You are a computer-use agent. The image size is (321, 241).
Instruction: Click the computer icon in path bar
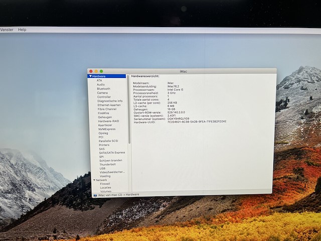95,194
